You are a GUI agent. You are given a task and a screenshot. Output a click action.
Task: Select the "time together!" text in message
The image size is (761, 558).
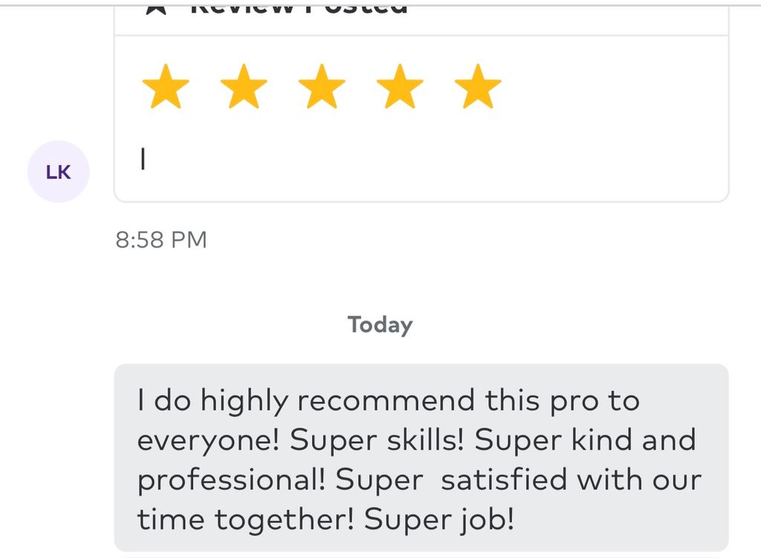pos(245,520)
